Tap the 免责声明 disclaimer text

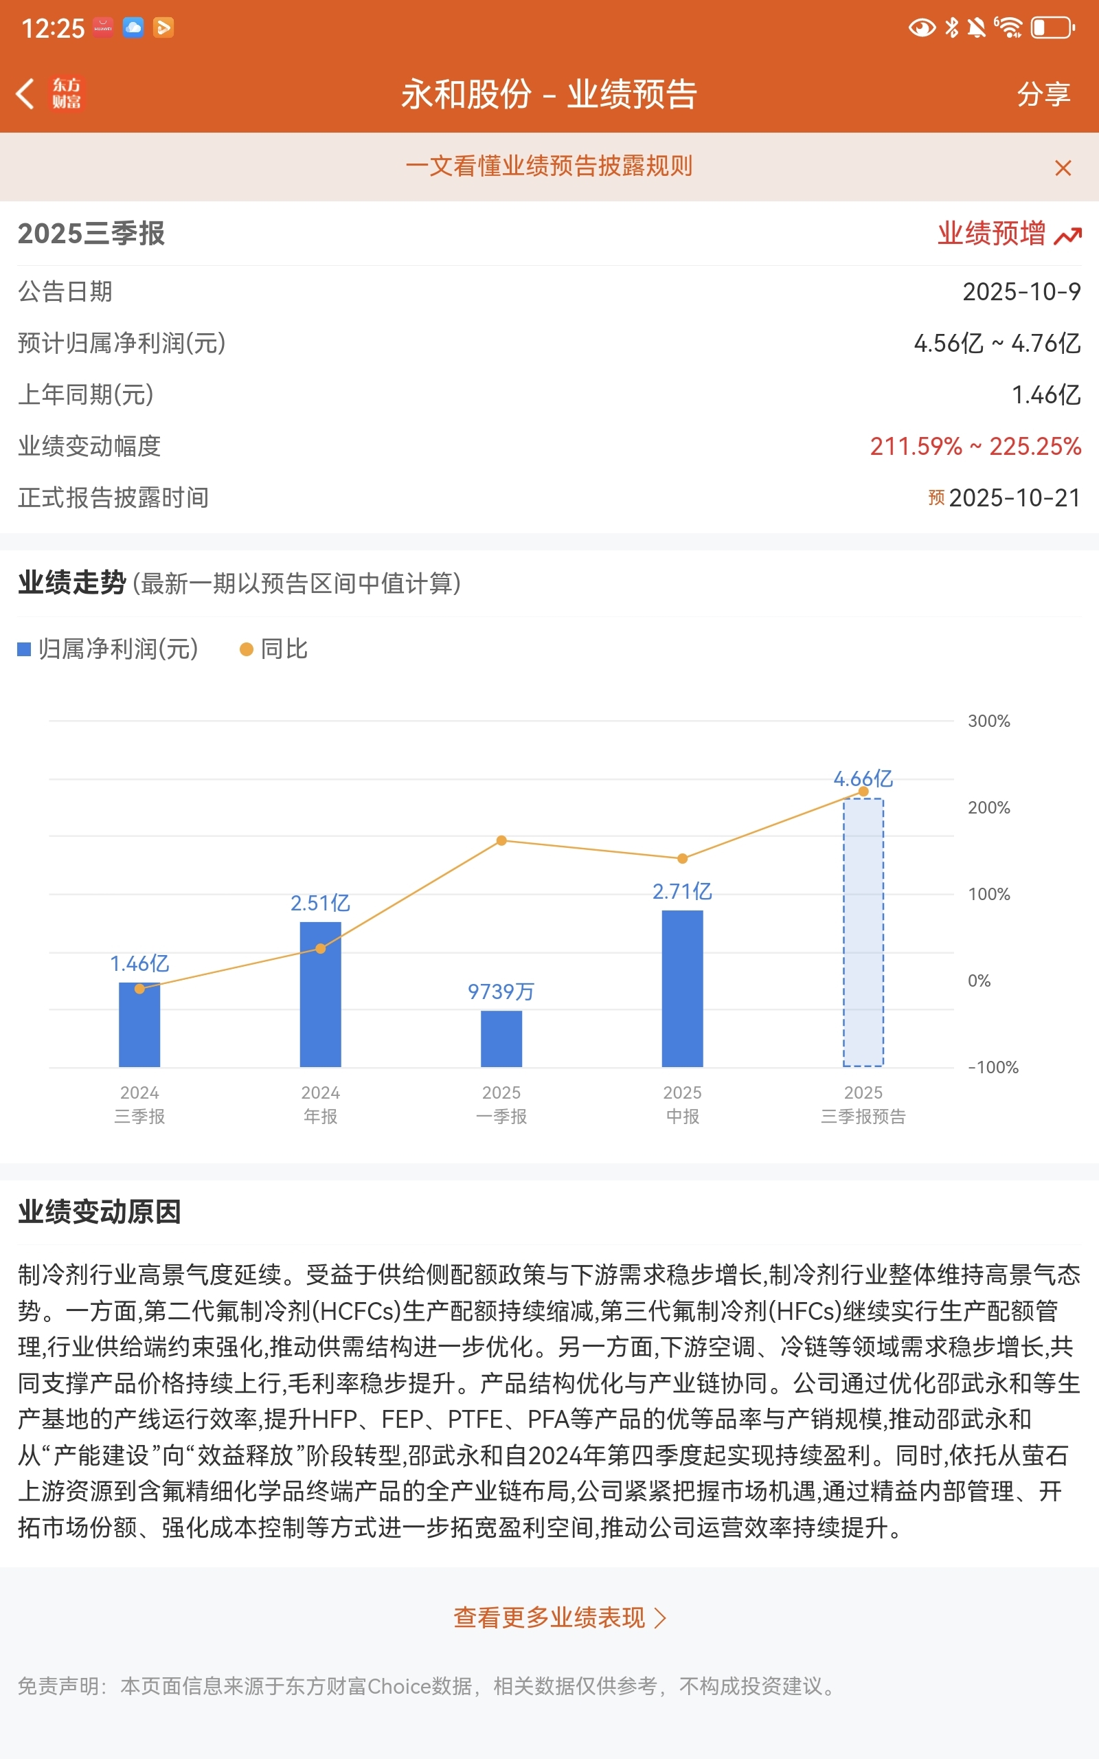[x=429, y=1685]
